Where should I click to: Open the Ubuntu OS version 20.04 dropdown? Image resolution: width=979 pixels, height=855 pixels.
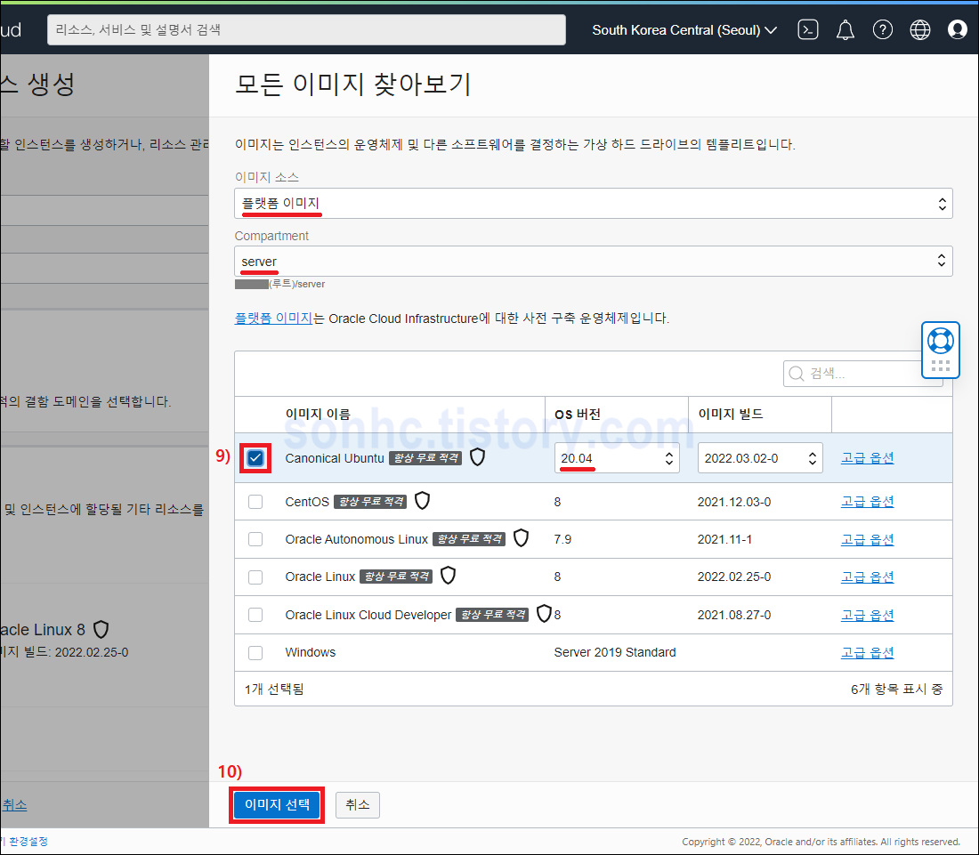[616, 458]
